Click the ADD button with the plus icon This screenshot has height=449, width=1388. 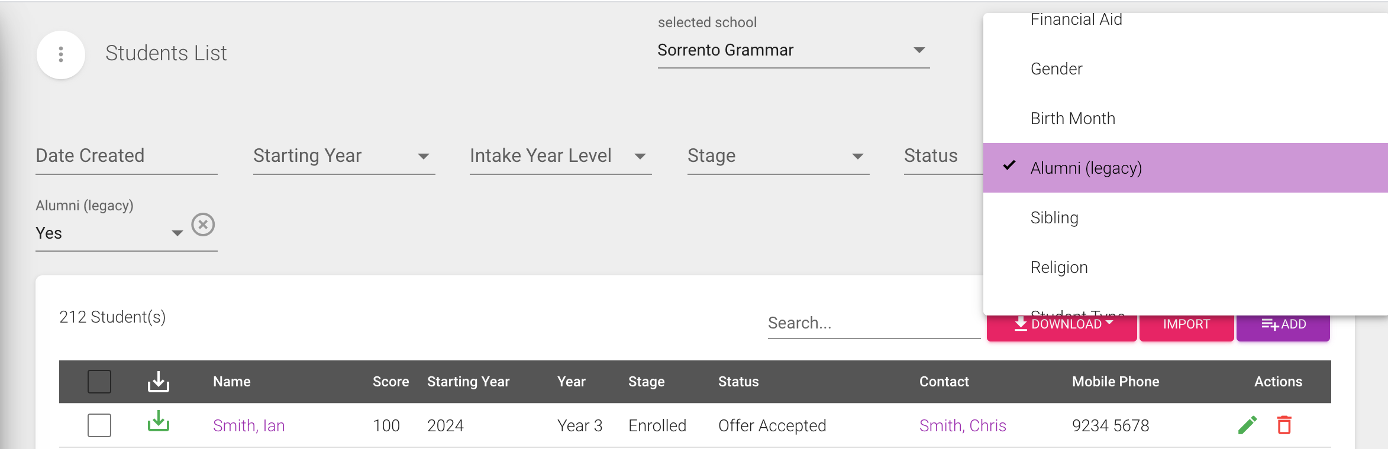point(1282,324)
